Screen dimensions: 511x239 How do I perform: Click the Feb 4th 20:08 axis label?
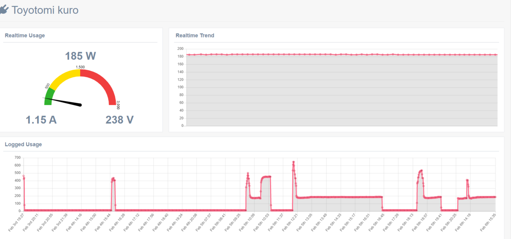point(189,222)
